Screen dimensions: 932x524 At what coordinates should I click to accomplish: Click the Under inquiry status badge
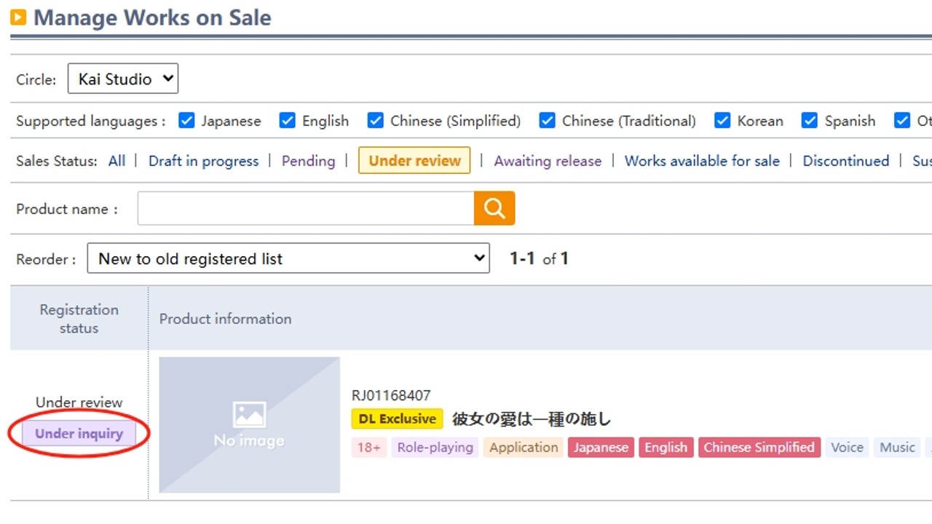pos(79,434)
